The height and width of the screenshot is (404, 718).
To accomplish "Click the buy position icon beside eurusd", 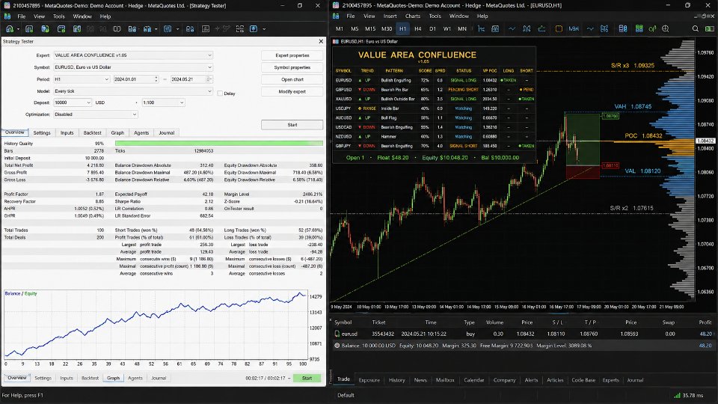I will (x=337, y=334).
